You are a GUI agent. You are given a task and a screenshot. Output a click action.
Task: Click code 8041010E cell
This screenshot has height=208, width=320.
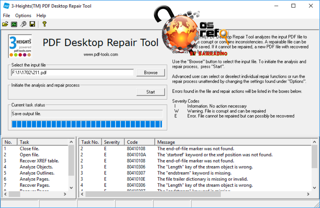click(136, 179)
